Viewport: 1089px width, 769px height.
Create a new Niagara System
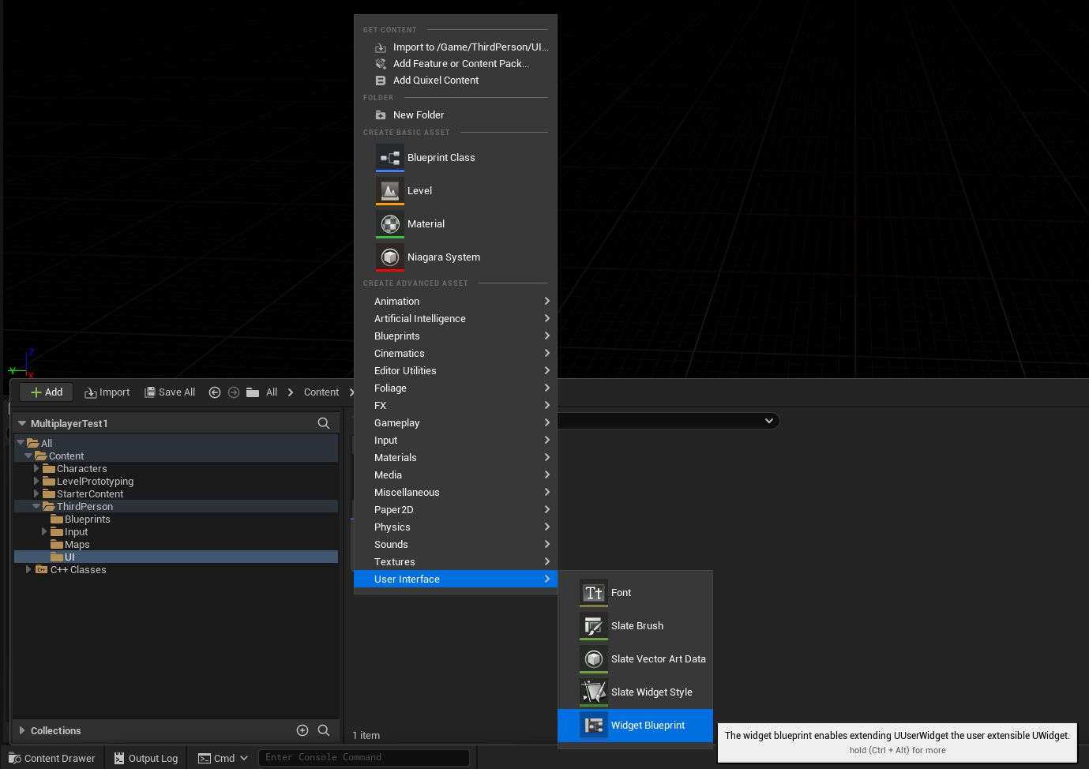443,257
